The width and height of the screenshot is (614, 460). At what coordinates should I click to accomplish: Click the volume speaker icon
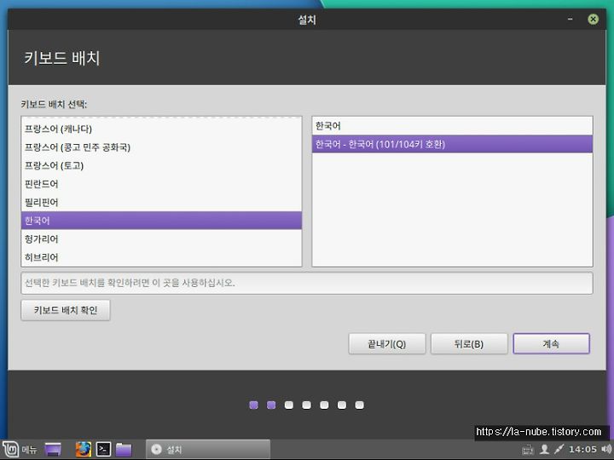(x=607, y=449)
